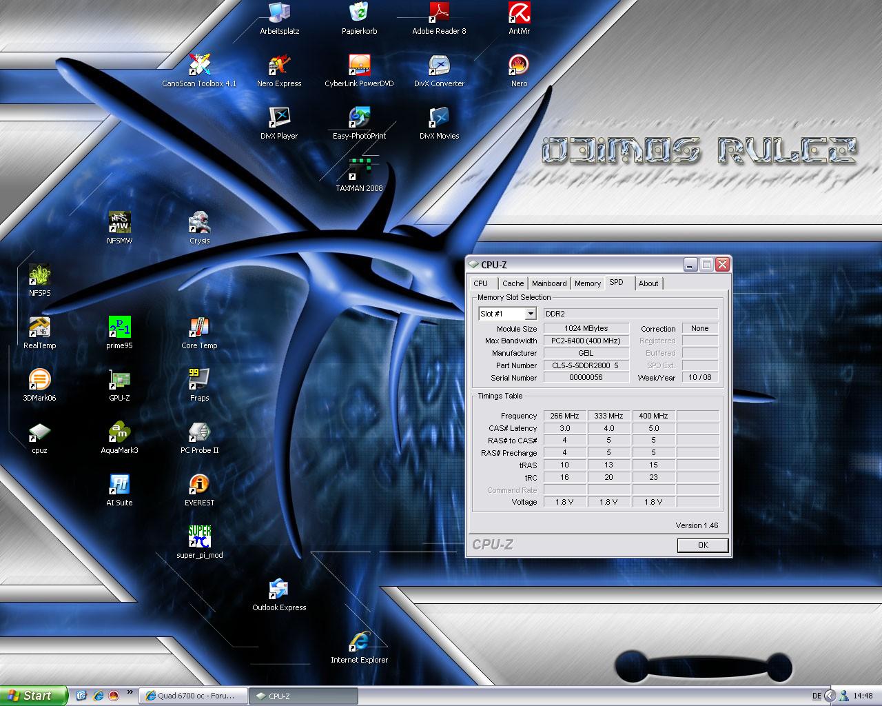Launch 3DMark06 from the desktop

(39, 385)
